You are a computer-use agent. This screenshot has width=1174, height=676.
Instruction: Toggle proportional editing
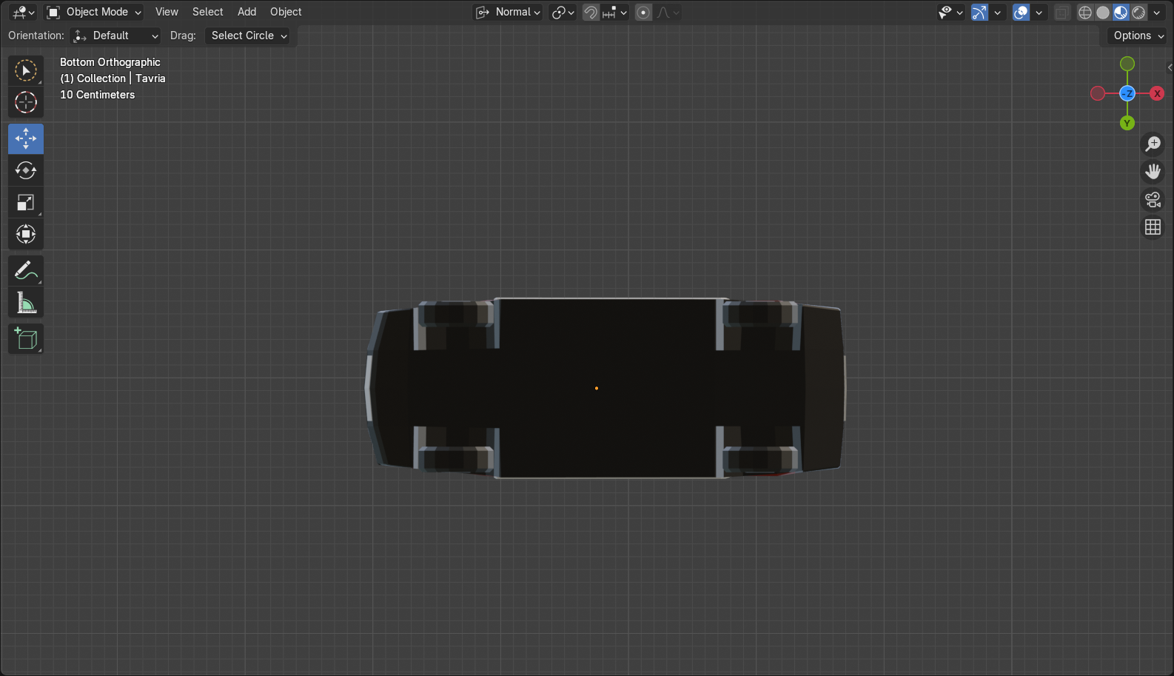click(643, 12)
